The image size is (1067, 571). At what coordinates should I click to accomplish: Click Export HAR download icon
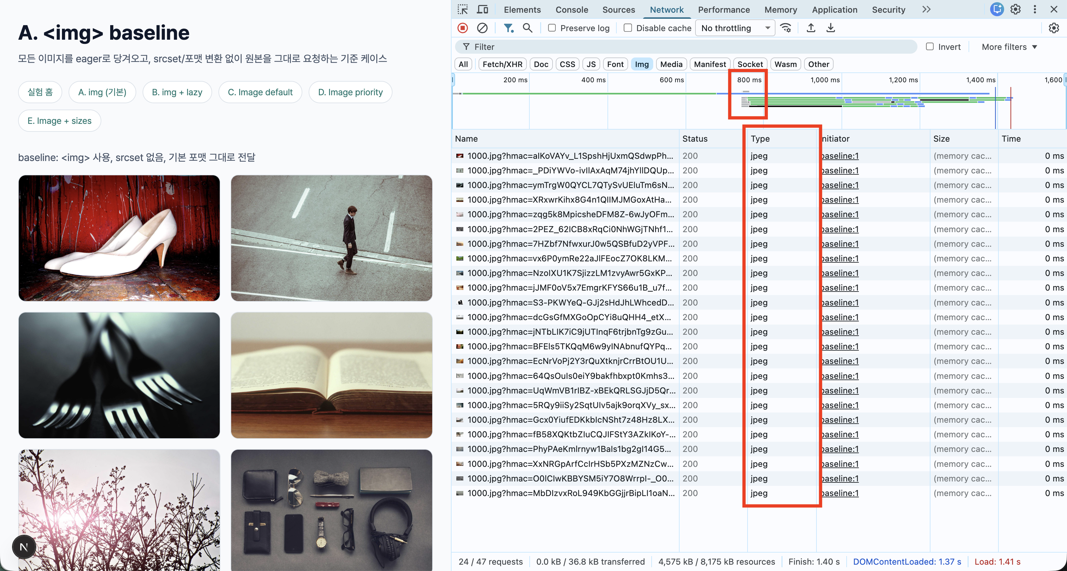click(x=830, y=28)
